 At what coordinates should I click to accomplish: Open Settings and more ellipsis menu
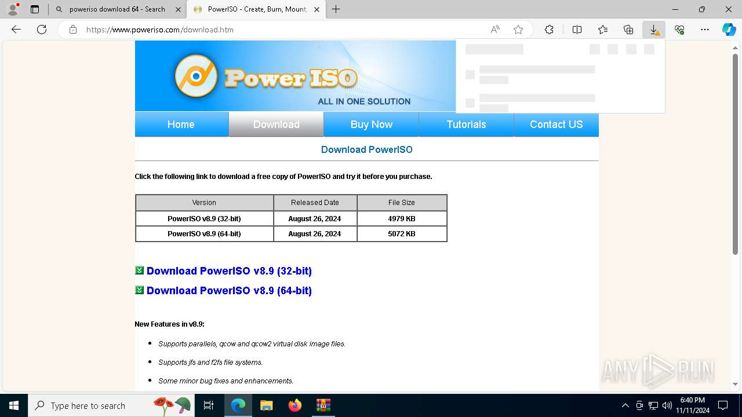tap(705, 30)
